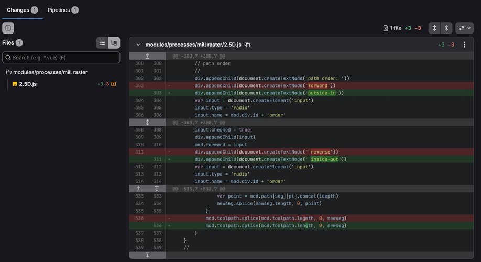Click the JS file icon for 2.5D.js
Viewport: 481px width, 262px height.
15,84
